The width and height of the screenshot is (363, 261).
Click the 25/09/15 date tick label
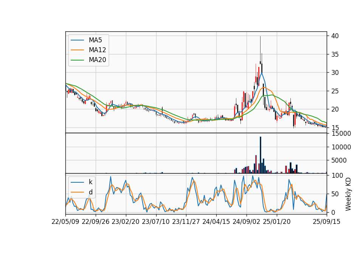click(x=327, y=222)
